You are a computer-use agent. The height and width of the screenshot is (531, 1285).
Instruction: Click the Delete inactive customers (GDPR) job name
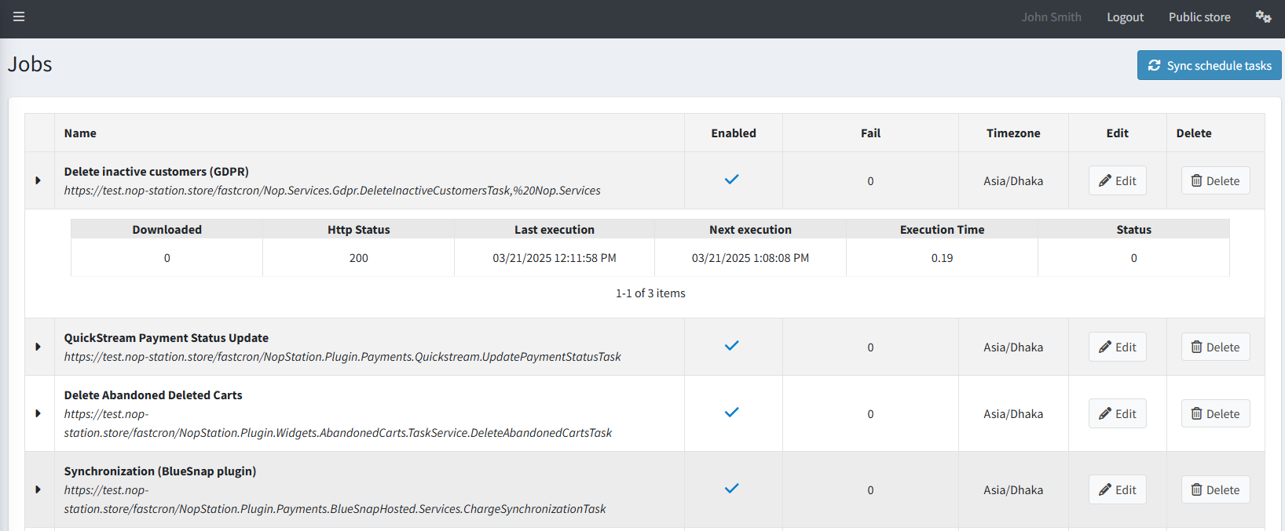156,172
